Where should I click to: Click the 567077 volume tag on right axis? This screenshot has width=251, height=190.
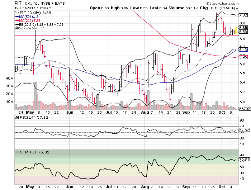pyautogui.click(x=245, y=109)
